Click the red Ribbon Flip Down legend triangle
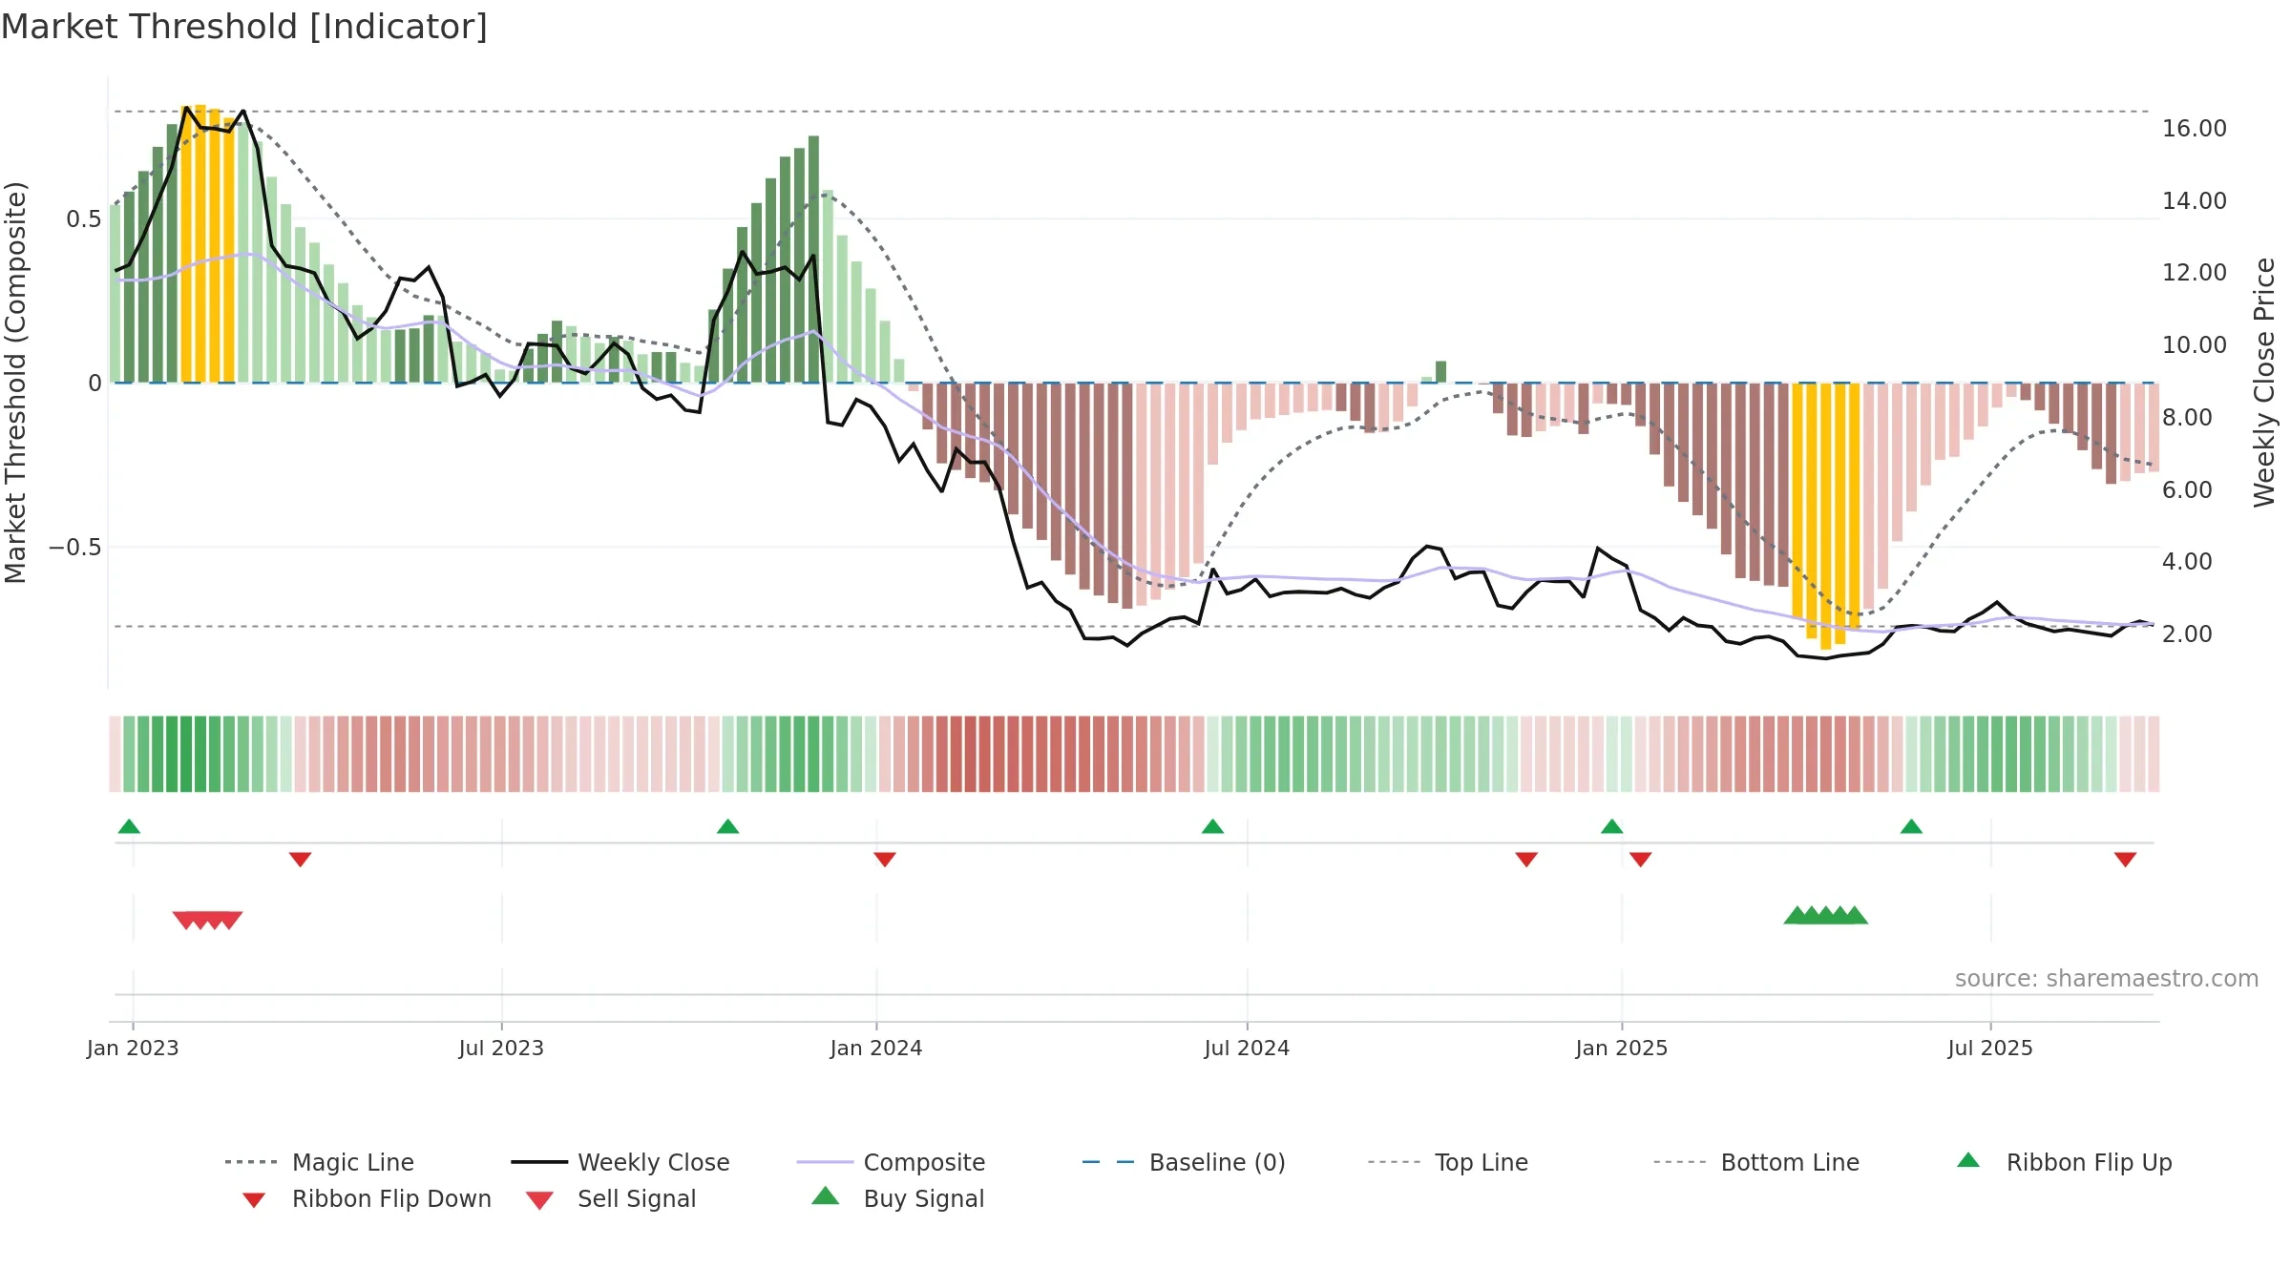The height and width of the screenshot is (1288, 2291). 254,1200
